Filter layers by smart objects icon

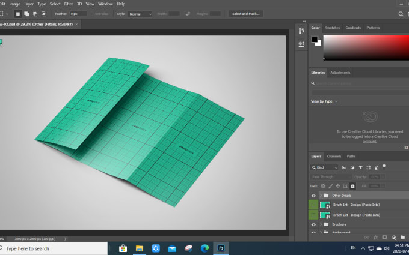pos(377,167)
